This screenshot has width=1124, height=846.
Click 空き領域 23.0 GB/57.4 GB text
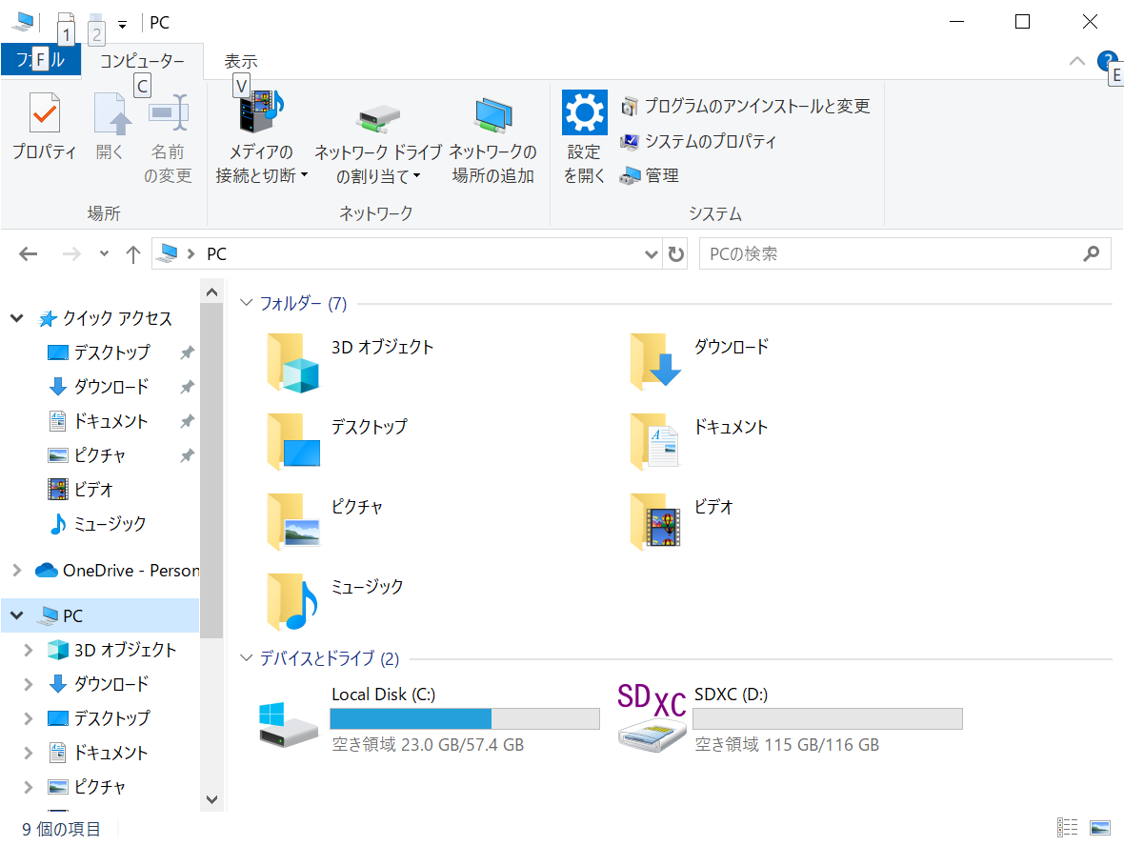point(428,745)
